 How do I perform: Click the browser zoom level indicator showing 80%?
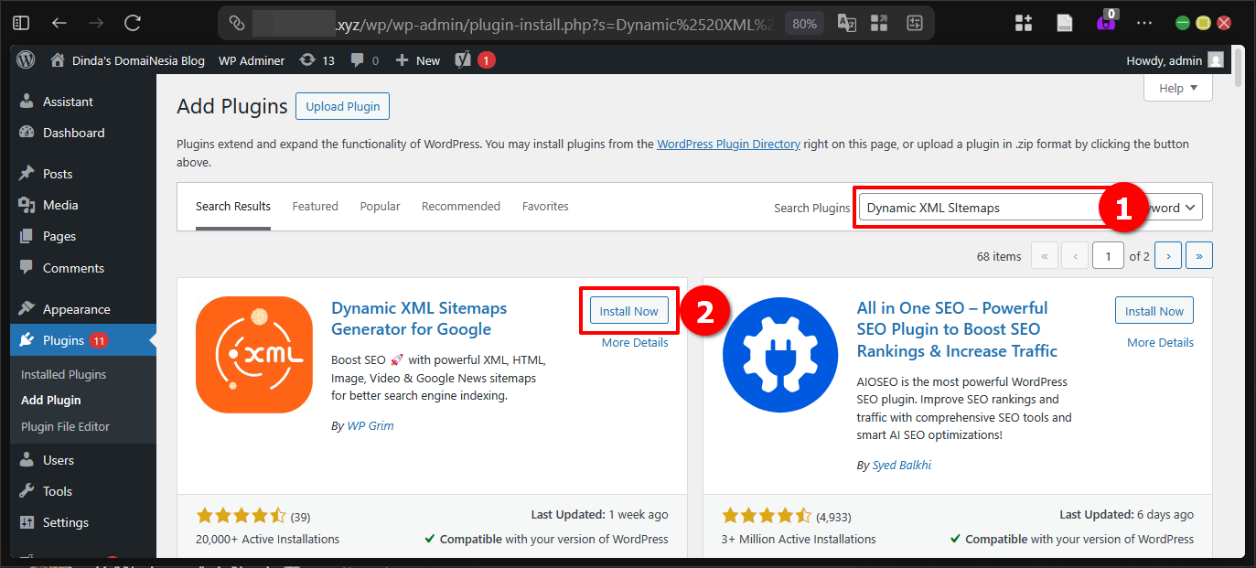(803, 23)
